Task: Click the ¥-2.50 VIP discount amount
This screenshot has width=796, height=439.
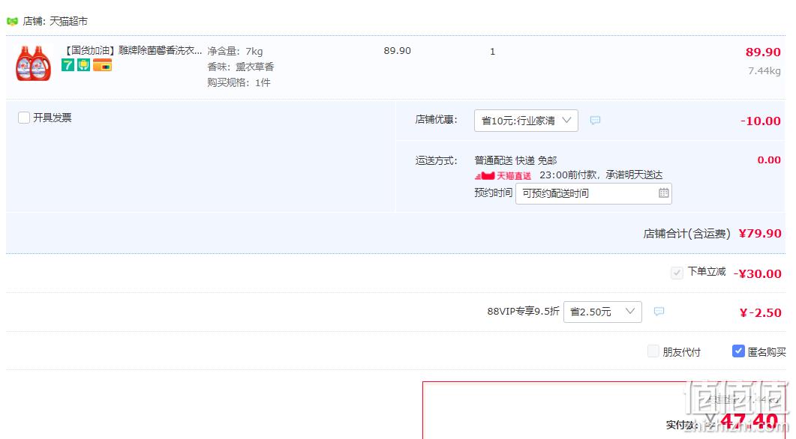Action: 761,313
